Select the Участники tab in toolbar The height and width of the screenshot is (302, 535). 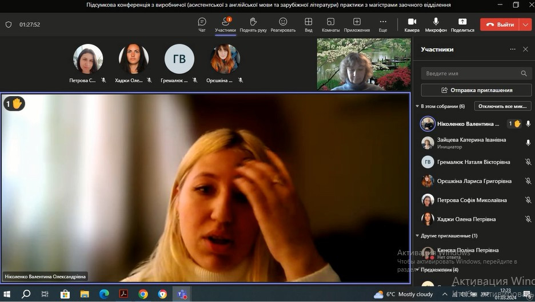pyautogui.click(x=225, y=24)
